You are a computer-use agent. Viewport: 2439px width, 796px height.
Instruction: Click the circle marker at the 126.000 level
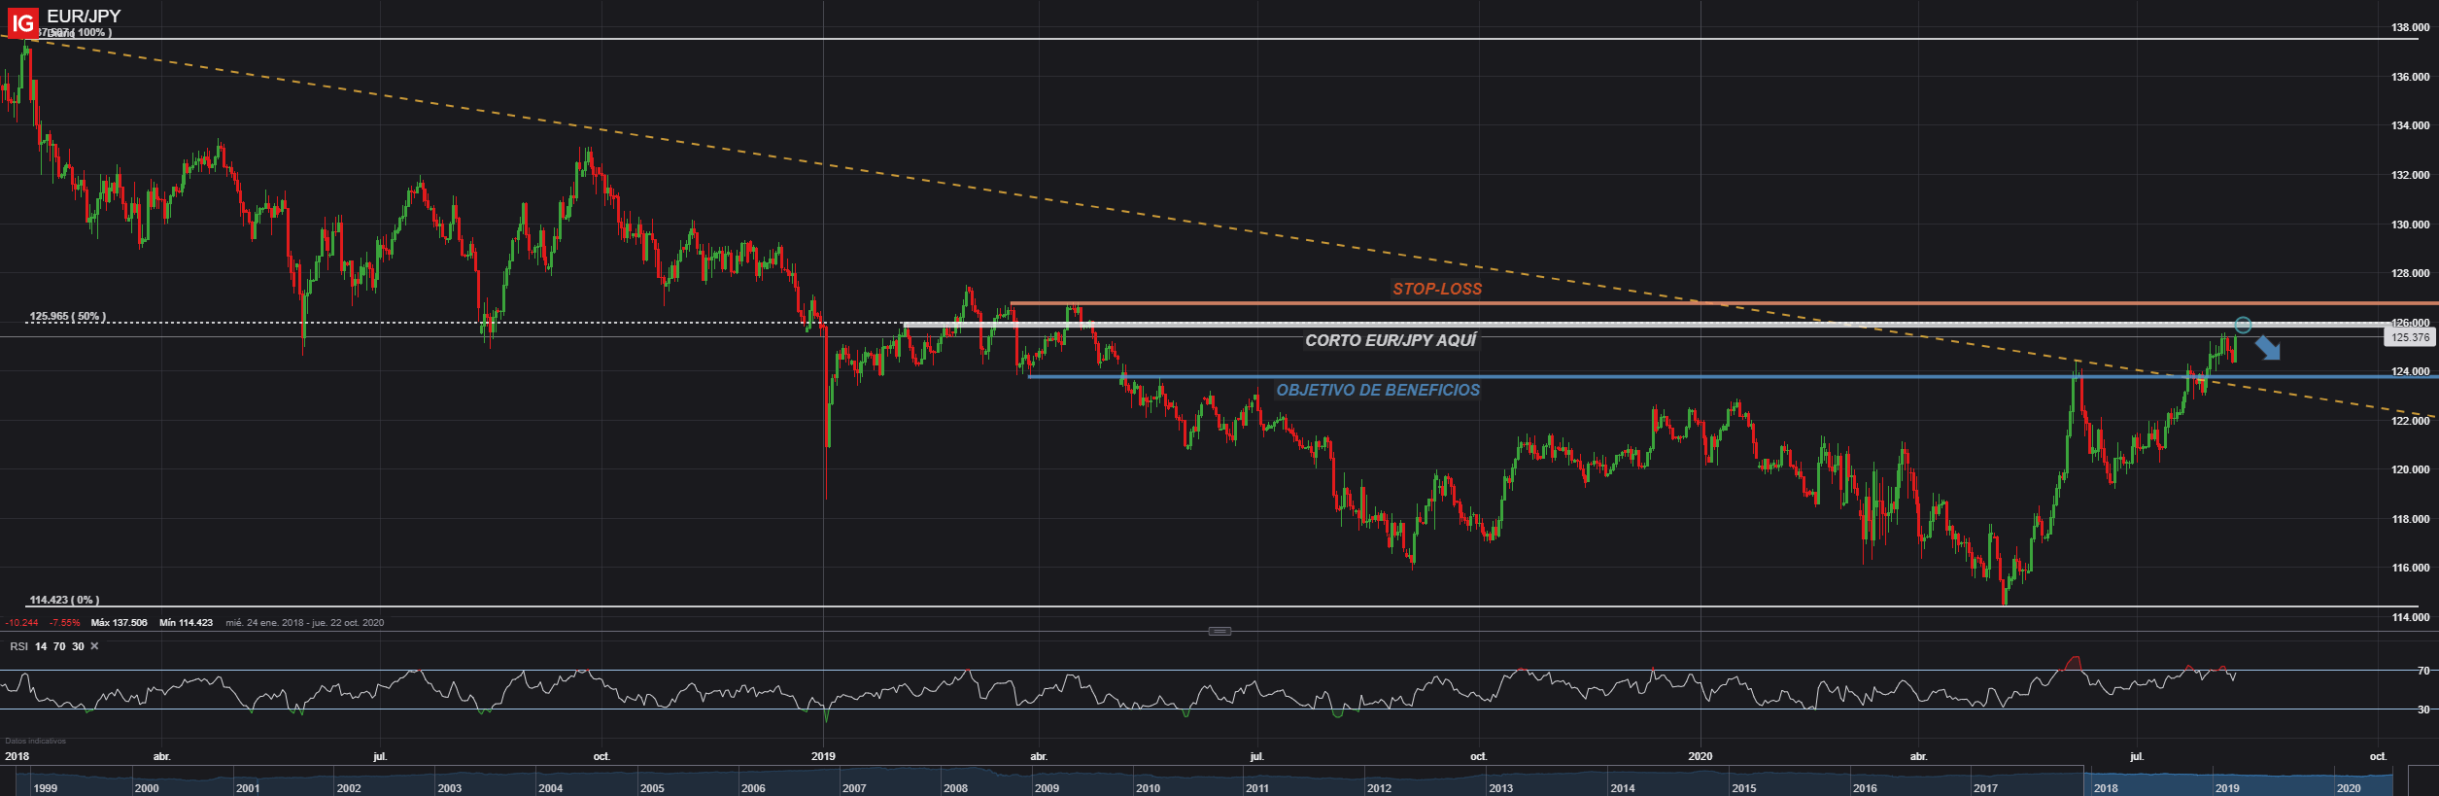tap(2243, 325)
